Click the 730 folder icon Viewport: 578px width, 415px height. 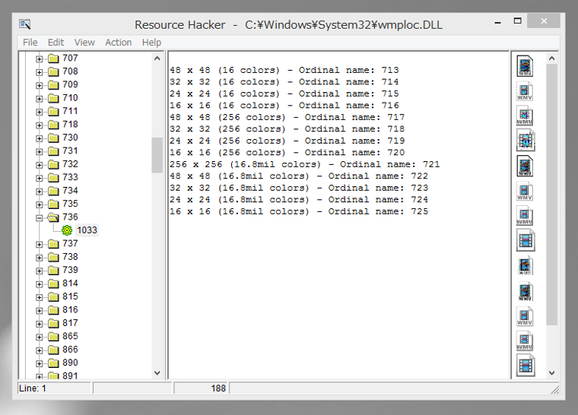54,138
